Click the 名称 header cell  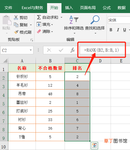tap(22, 68)
